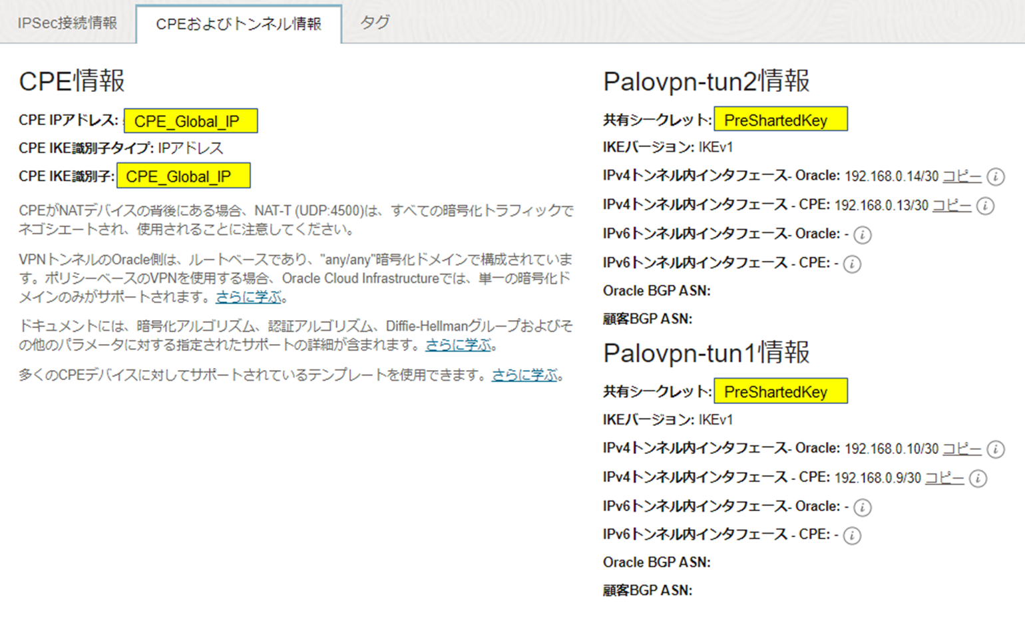Select Palovpn-tun2 shared secret PreShartedKey
The image size is (1025, 617).
point(781,120)
